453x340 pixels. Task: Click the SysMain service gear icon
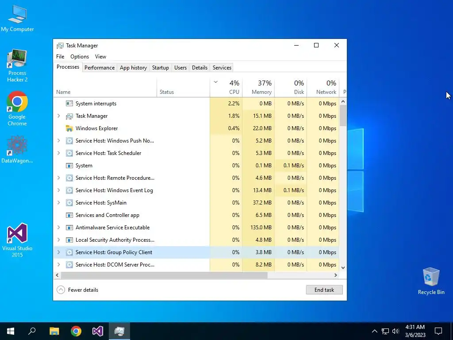pyautogui.click(x=69, y=203)
